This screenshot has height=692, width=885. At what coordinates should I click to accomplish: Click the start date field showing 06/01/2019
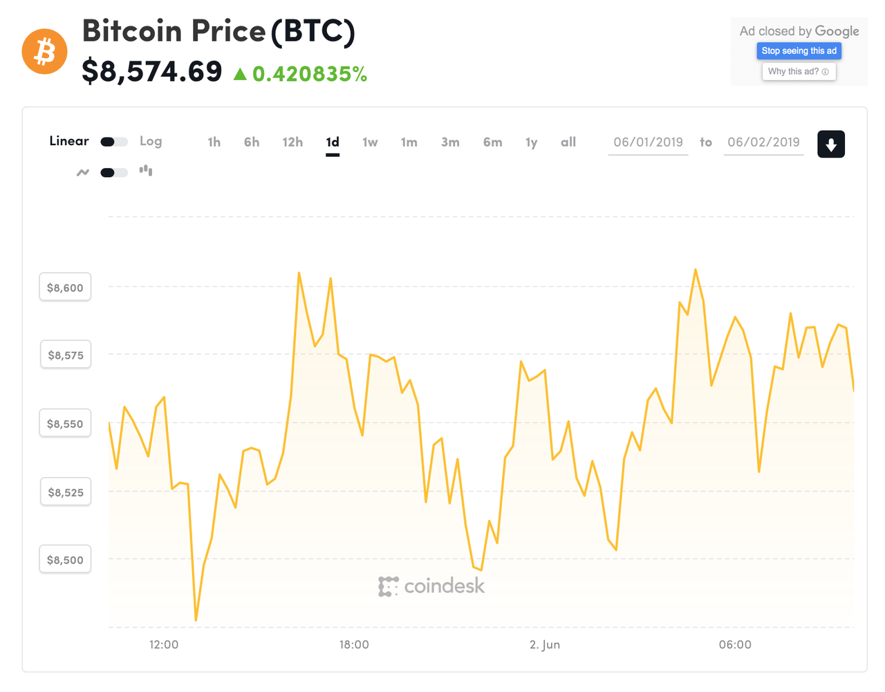point(648,143)
